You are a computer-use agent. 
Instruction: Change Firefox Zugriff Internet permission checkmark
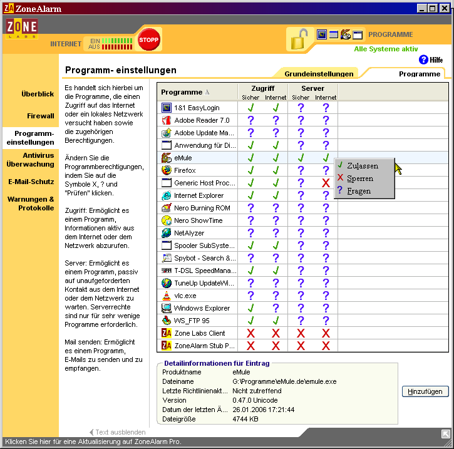(276, 170)
